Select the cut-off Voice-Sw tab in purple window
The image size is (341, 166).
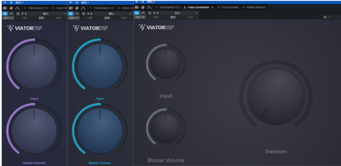point(59,8)
